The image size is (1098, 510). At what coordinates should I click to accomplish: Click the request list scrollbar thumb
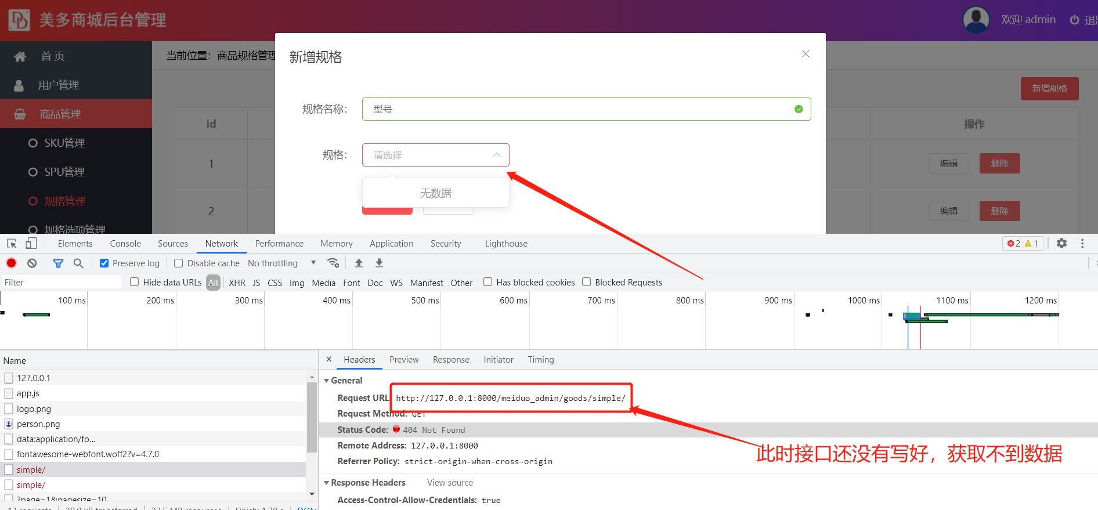312,417
